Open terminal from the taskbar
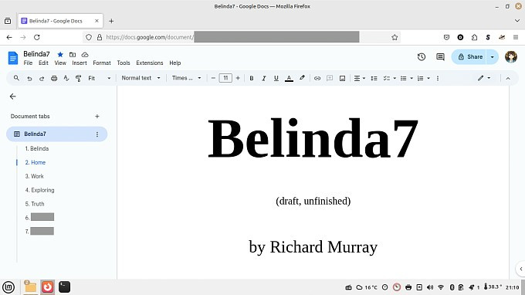This screenshot has height=295, width=525. 64,287
